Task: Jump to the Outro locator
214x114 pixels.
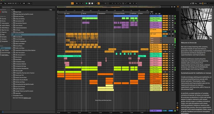Action: pos(141,14)
